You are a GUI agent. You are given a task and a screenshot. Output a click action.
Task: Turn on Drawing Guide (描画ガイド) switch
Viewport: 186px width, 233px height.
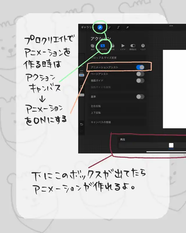140,81
